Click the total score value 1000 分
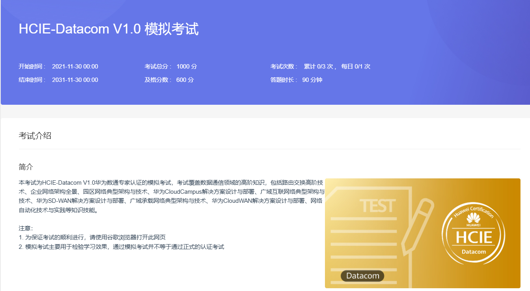Viewport: 530px width, 291px height. pos(187,67)
